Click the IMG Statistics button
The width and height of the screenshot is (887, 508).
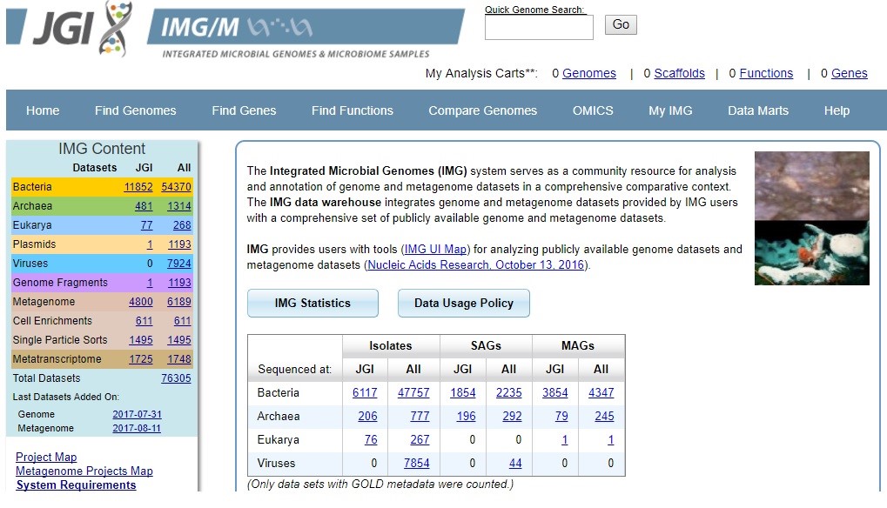[x=312, y=303]
